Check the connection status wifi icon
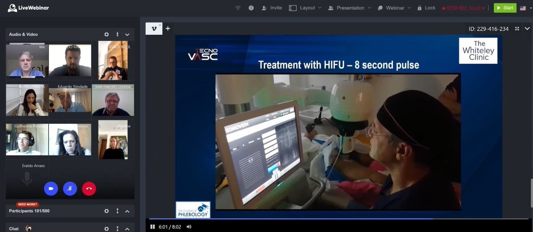533x232 pixels. point(238,8)
